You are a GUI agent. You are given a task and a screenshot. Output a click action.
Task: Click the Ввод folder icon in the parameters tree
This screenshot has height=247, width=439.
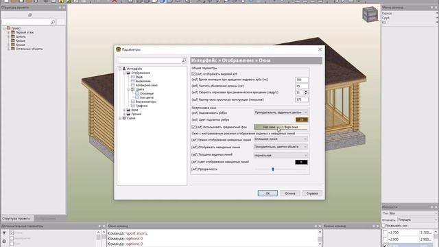[128, 110]
